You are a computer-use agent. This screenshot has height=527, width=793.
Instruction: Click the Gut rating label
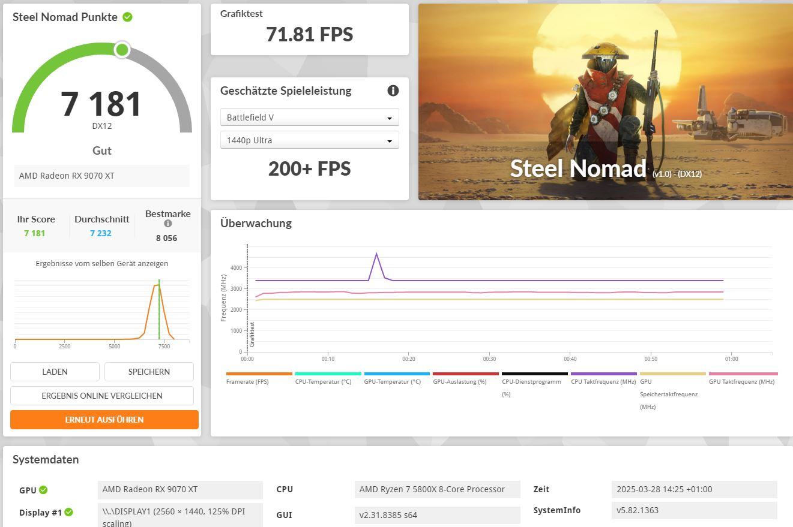coord(102,150)
